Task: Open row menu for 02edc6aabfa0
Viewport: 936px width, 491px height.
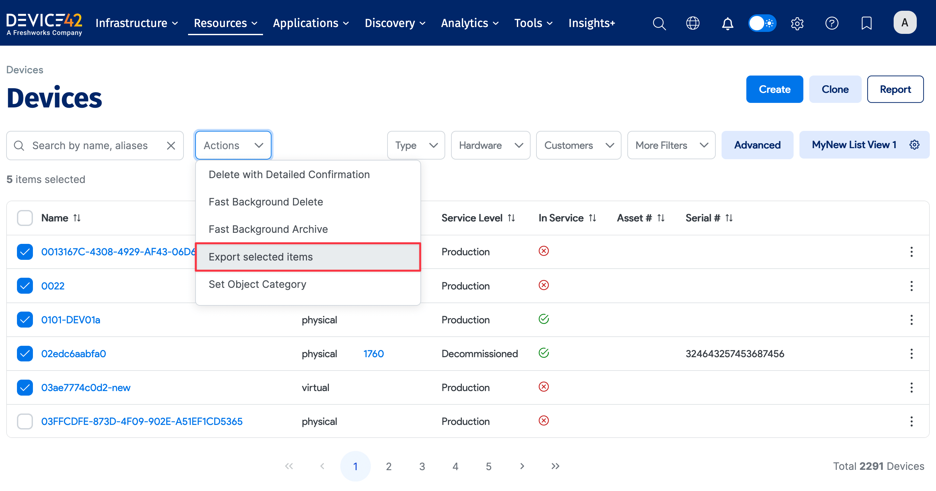Action: pos(911,354)
